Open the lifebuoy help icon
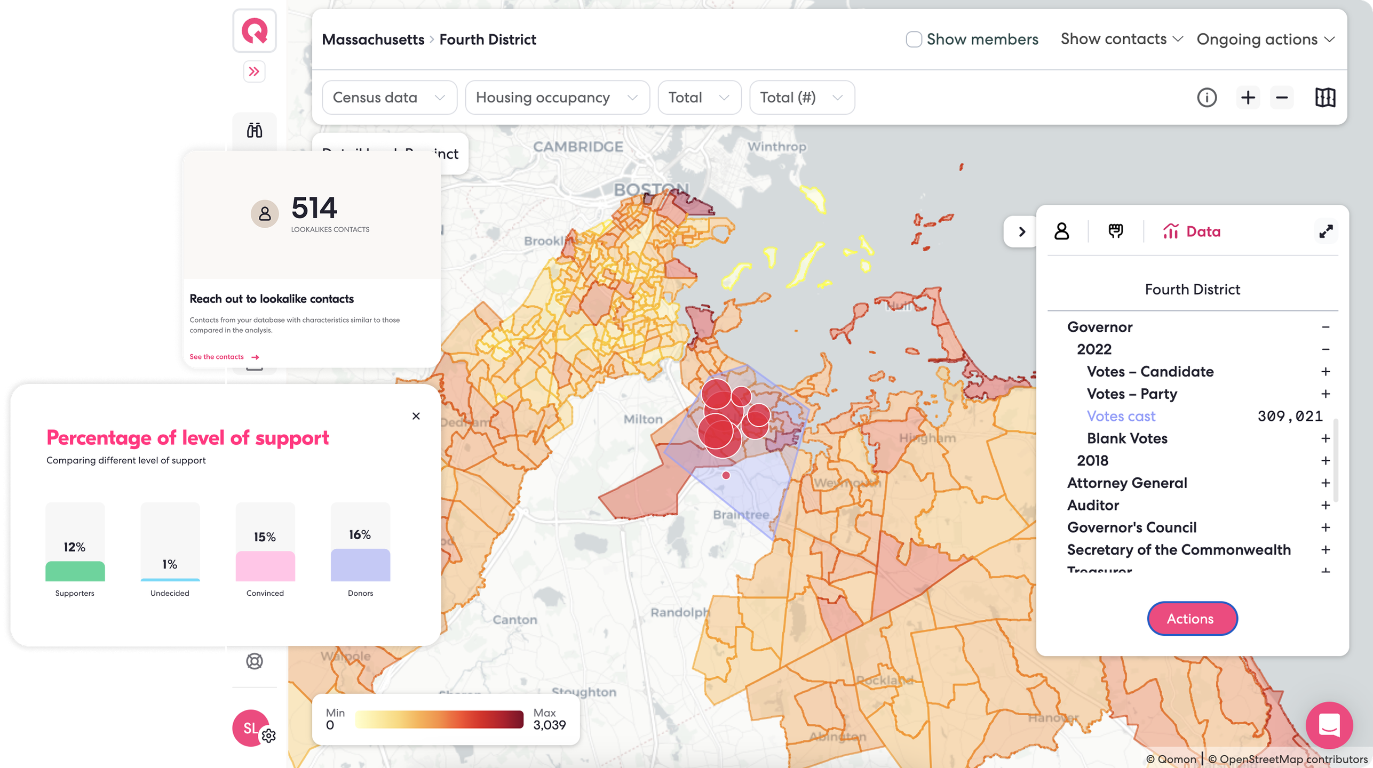1373x768 pixels. coord(255,661)
